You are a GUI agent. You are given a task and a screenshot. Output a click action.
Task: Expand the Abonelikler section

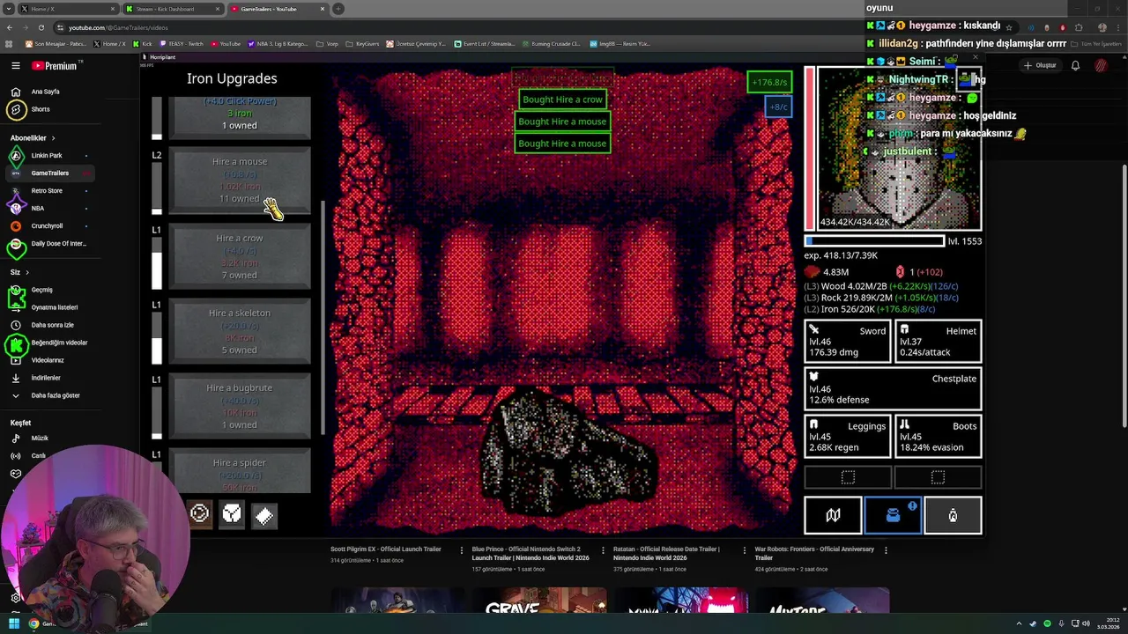pos(33,137)
